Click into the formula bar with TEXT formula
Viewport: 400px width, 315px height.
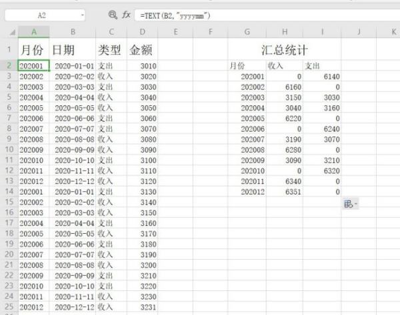[267, 14]
